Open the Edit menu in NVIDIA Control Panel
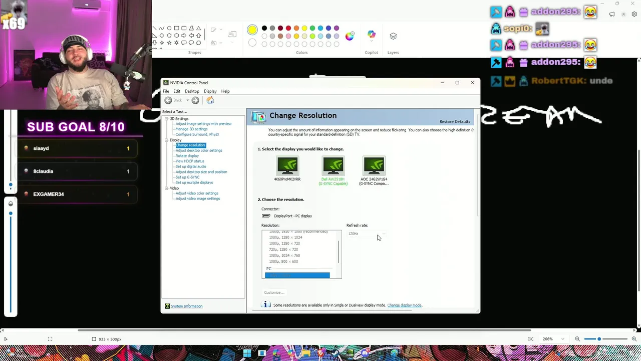 (177, 91)
